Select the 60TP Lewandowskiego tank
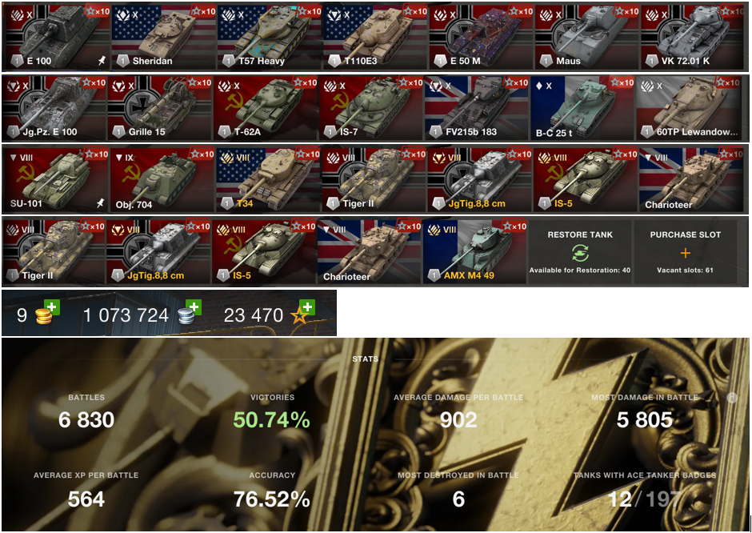Screen dimensions: 752x533 [692, 107]
